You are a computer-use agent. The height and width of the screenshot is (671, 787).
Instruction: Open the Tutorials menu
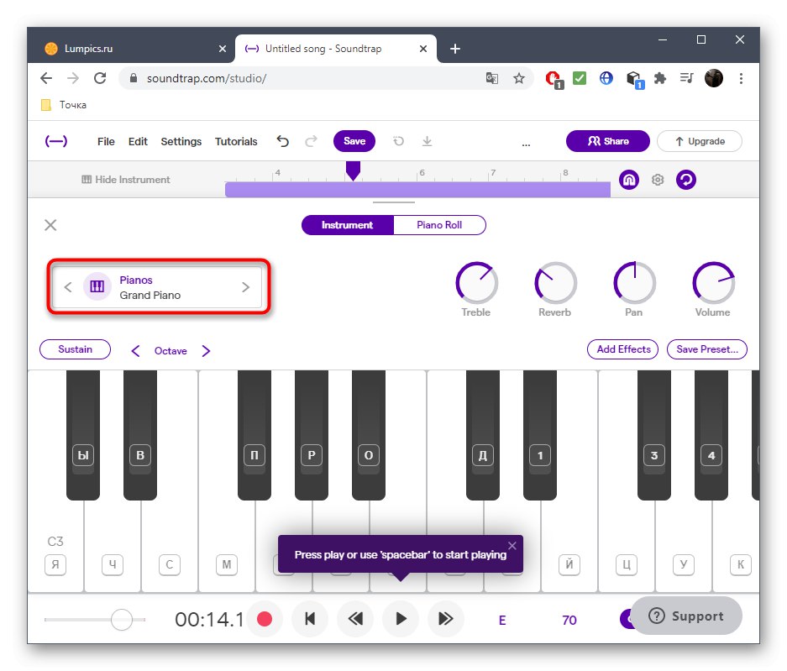pos(236,142)
